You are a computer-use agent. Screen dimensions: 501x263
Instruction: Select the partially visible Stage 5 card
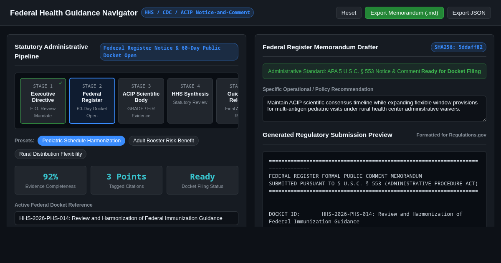click(x=227, y=101)
